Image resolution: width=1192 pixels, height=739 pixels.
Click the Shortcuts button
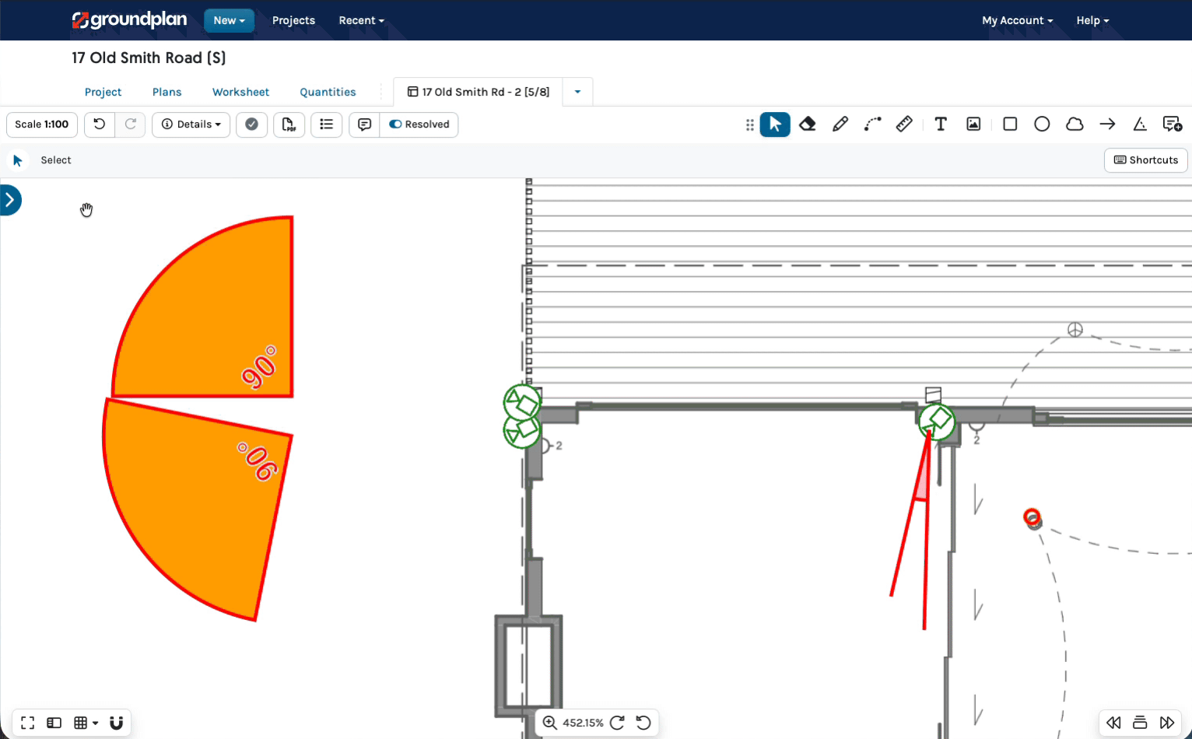pos(1145,160)
